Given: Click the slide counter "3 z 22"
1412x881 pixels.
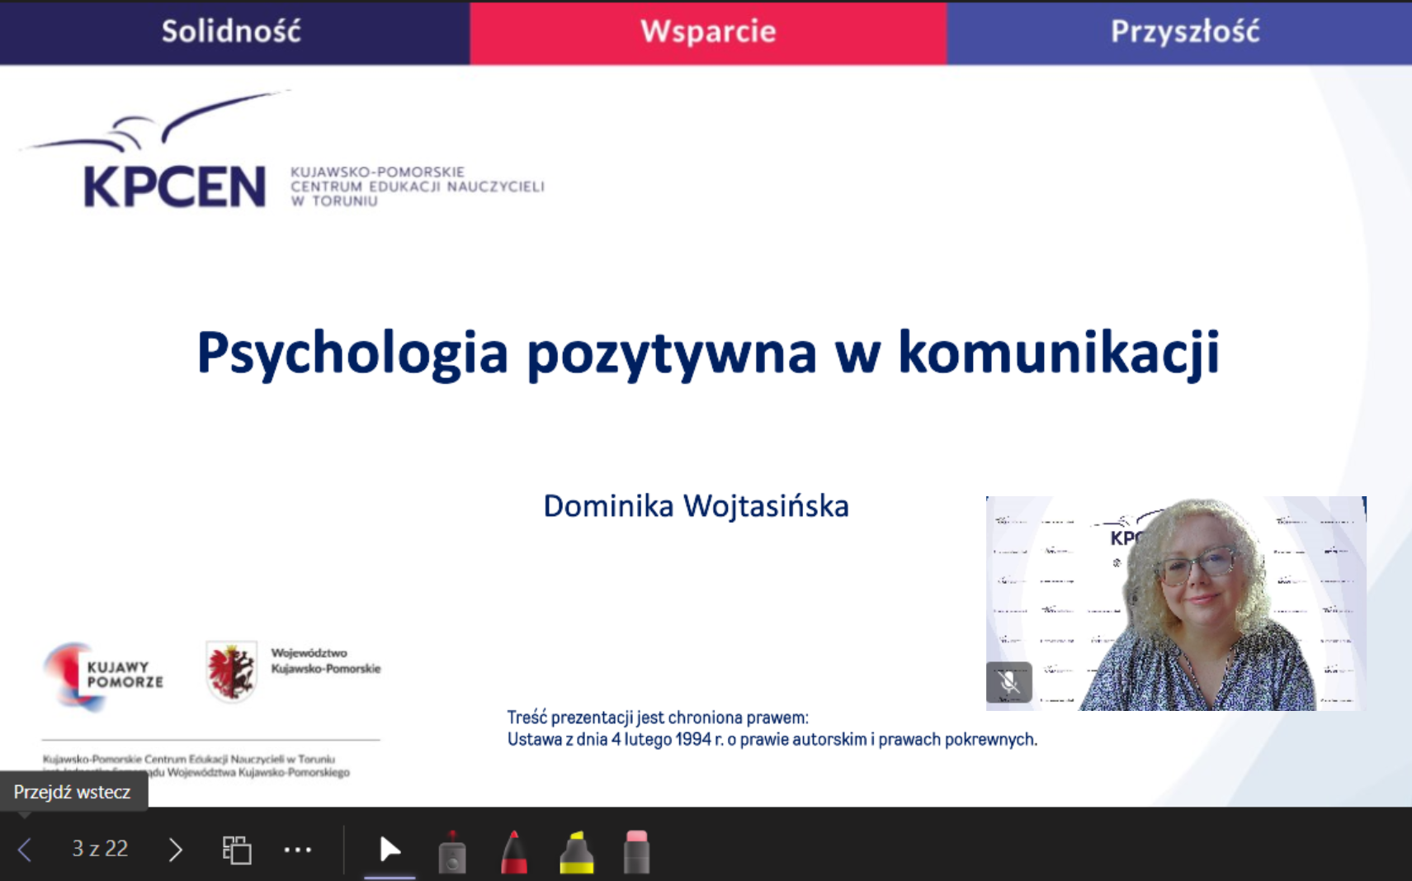Looking at the screenshot, I should point(100,849).
